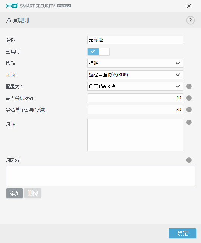This screenshot has width=201, height=243.
Task: Open the 配置文件 dropdown (任何配置文件)
Action: point(135,86)
